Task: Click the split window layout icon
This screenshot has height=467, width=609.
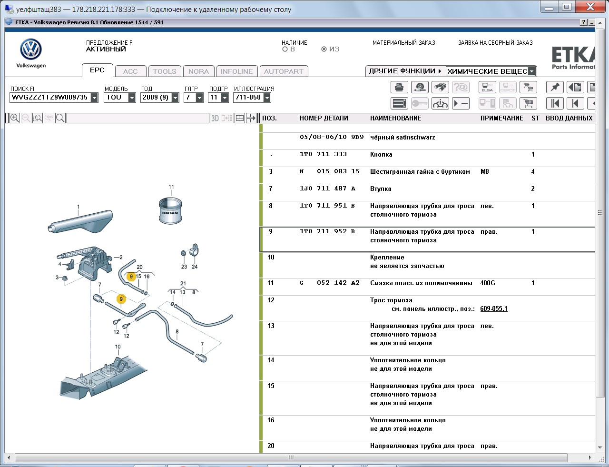Action: [x=240, y=118]
